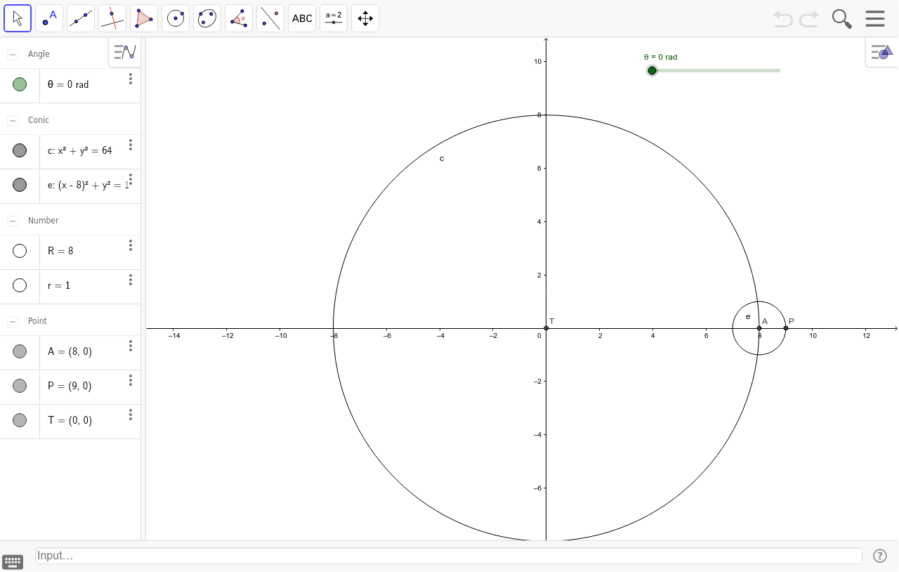Click the Redo arrow
899x572 pixels.
pyautogui.click(x=809, y=19)
